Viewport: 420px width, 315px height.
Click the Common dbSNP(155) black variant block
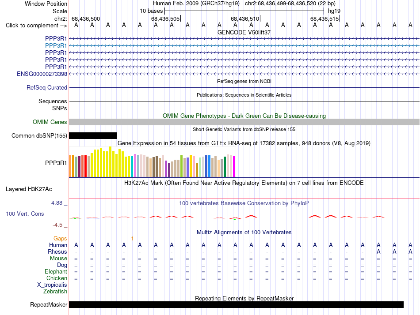click(93, 135)
